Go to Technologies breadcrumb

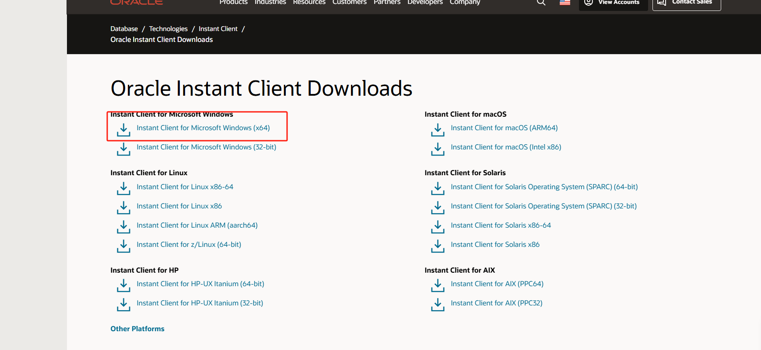pos(168,29)
